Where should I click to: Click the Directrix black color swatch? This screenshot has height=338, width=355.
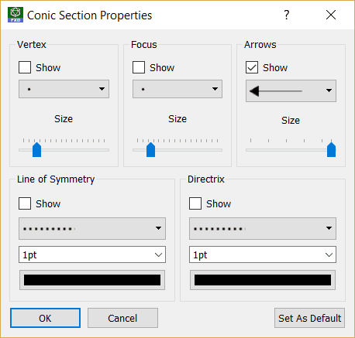pyautogui.click(x=263, y=280)
